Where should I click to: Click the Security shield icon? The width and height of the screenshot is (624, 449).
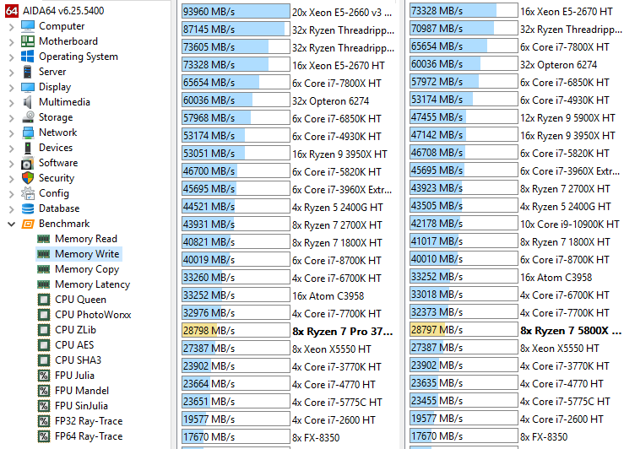click(28, 178)
